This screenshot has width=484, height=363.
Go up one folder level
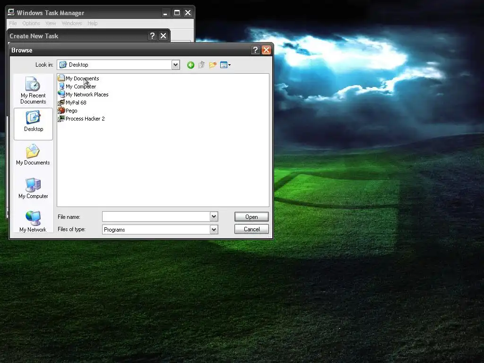click(201, 65)
